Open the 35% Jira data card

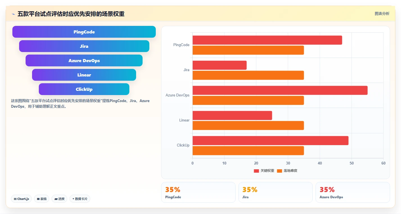coord(275,192)
